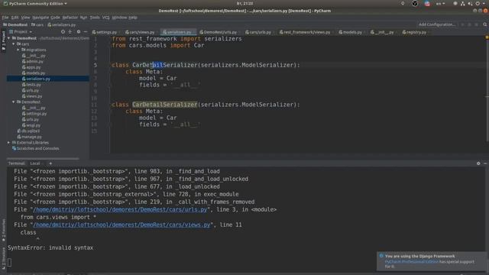The image size is (489, 275).
Task: Open the keyboard language 'en' dropdown
Action: click(x=440, y=3)
